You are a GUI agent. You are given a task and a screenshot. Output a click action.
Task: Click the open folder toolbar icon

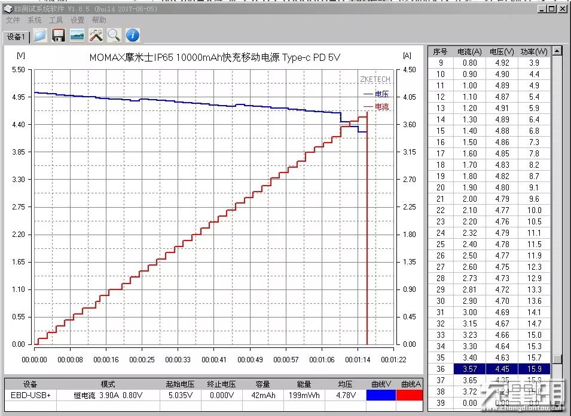click(40, 35)
